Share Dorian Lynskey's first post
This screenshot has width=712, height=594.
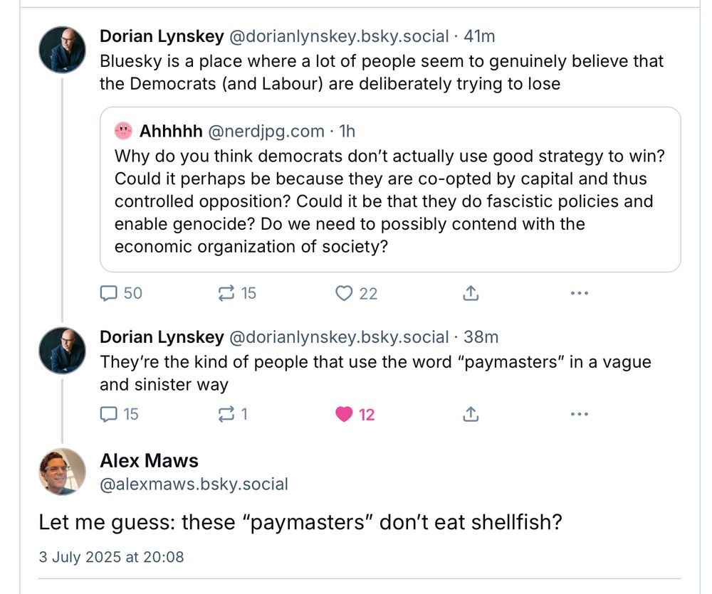point(471,293)
